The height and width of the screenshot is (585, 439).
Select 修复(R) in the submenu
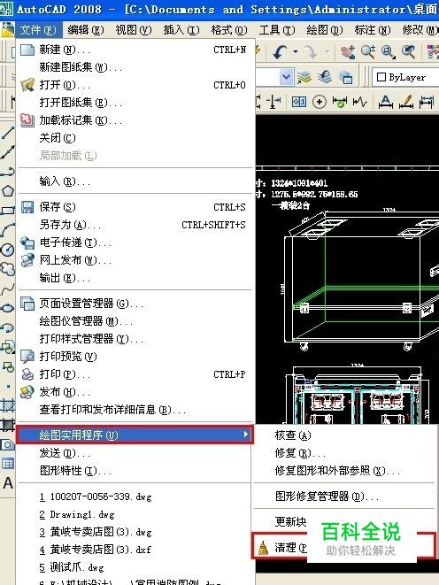(344, 453)
